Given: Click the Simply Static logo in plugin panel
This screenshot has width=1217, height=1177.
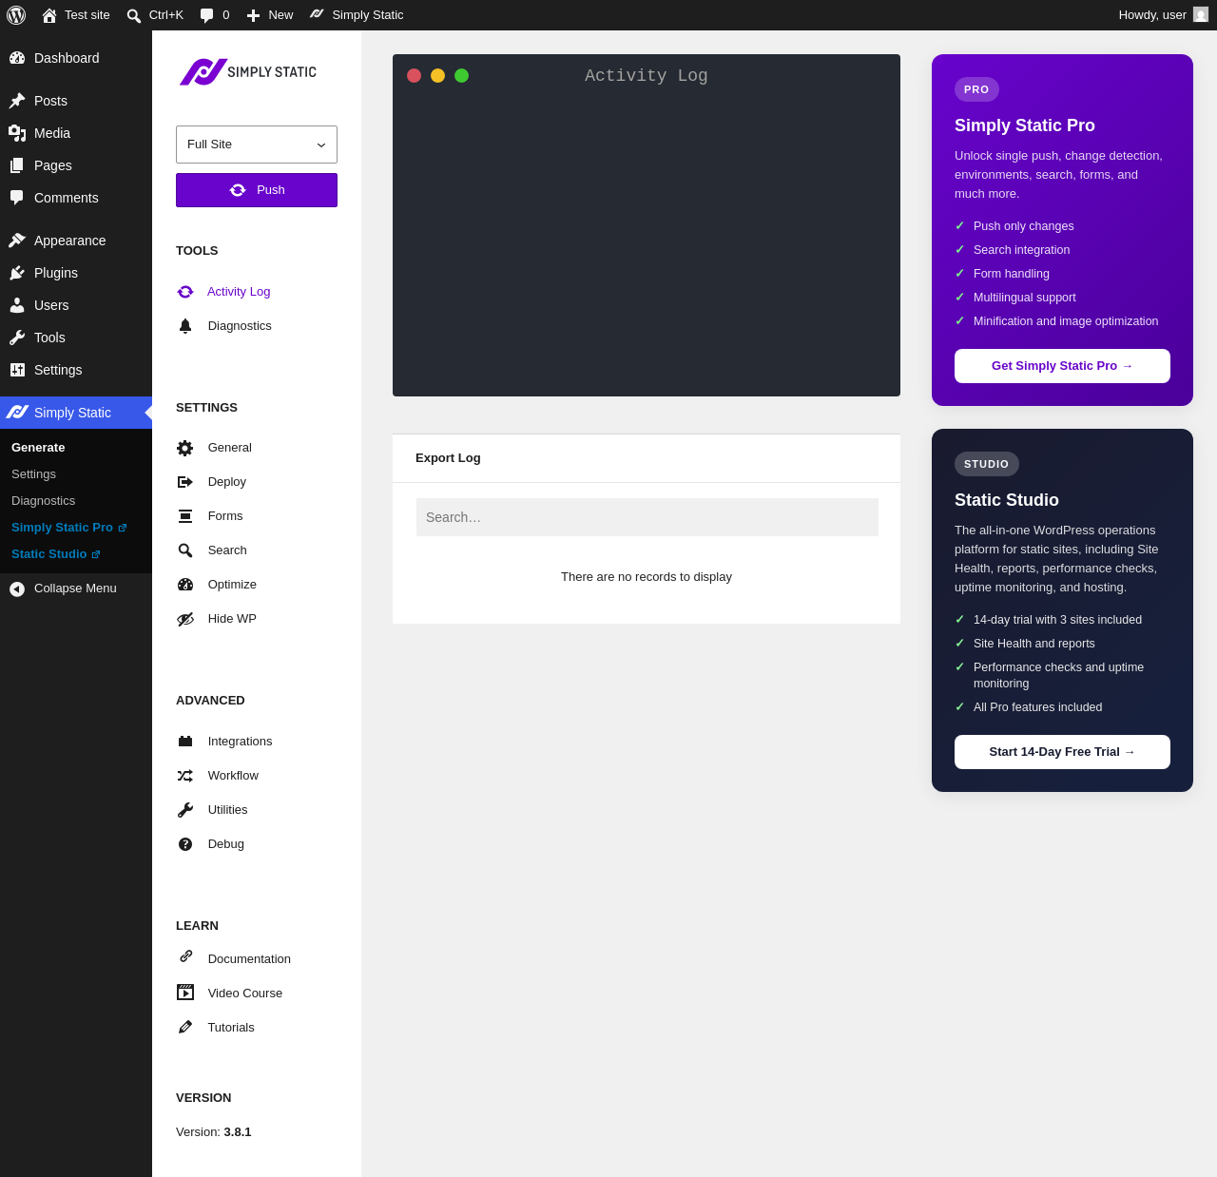Looking at the screenshot, I should click(x=248, y=71).
